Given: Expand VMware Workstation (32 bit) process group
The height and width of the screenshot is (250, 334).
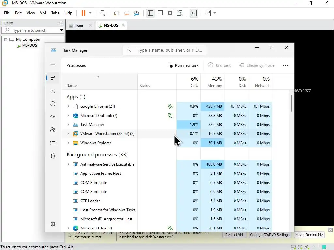Looking at the screenshot, I should (68, 134).
